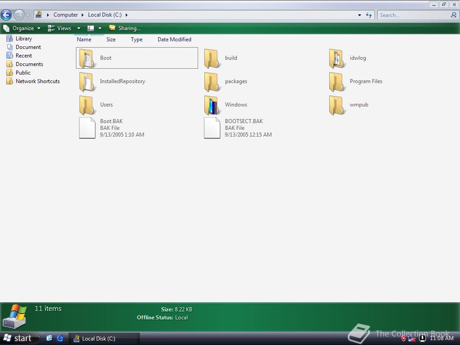
Task: Click inside the Search input box
Action: [x=413, y=15]
